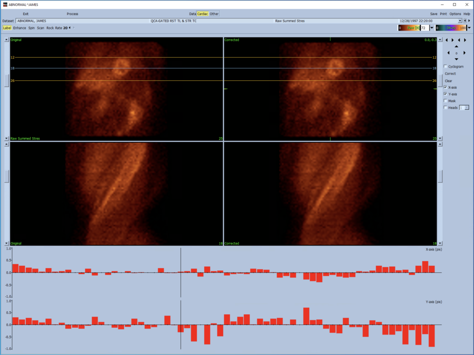This screenshot has width=474, height=355.
Task: Click the Raw color scale bar
Action: pos(409,28)
